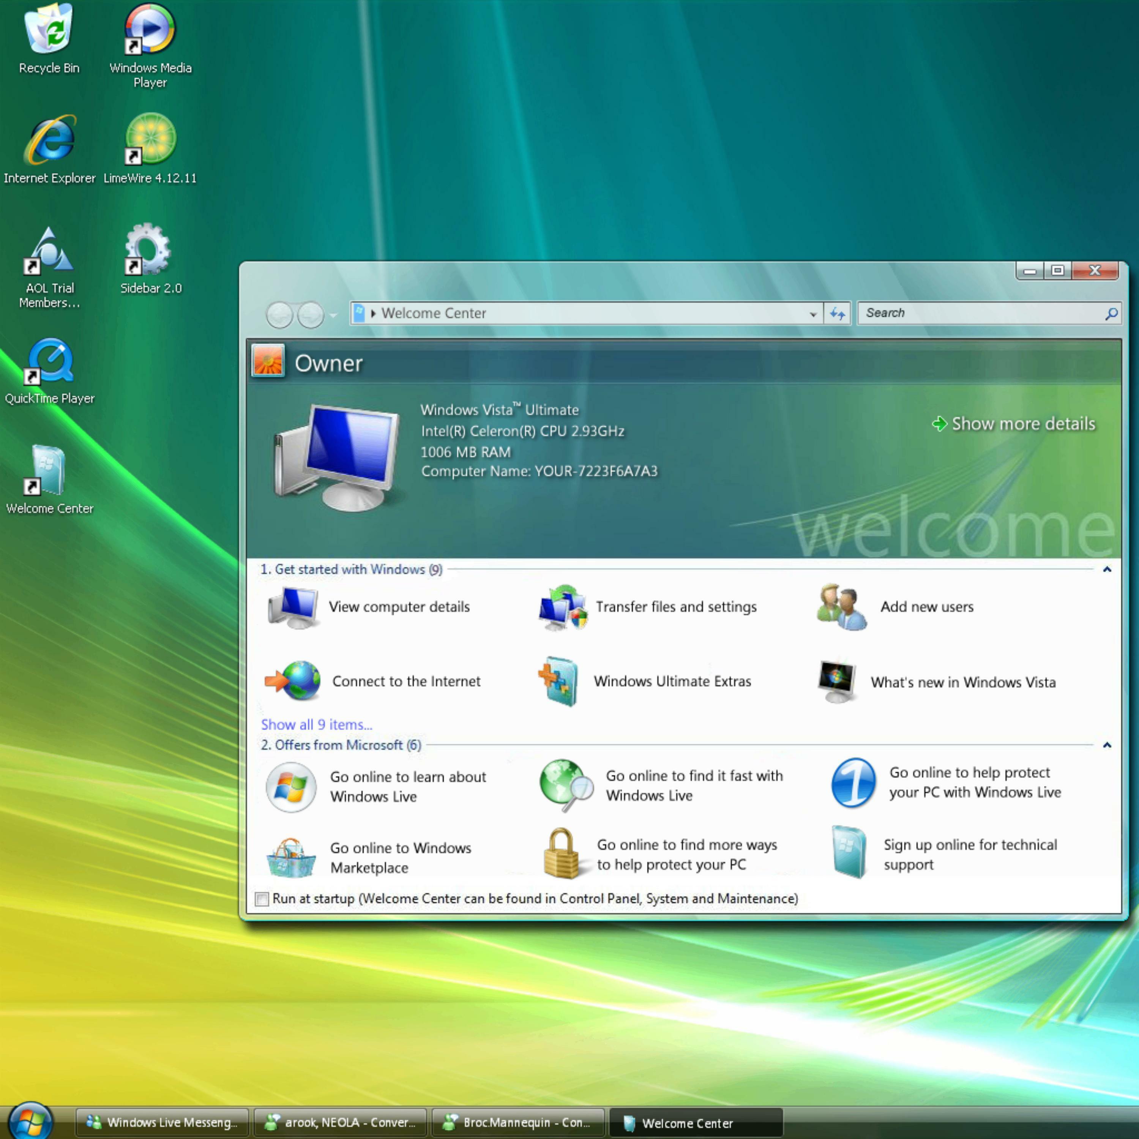Toggle the Run at startup checkbox
Screen dimensions: 1139x1139
(262, 899)
